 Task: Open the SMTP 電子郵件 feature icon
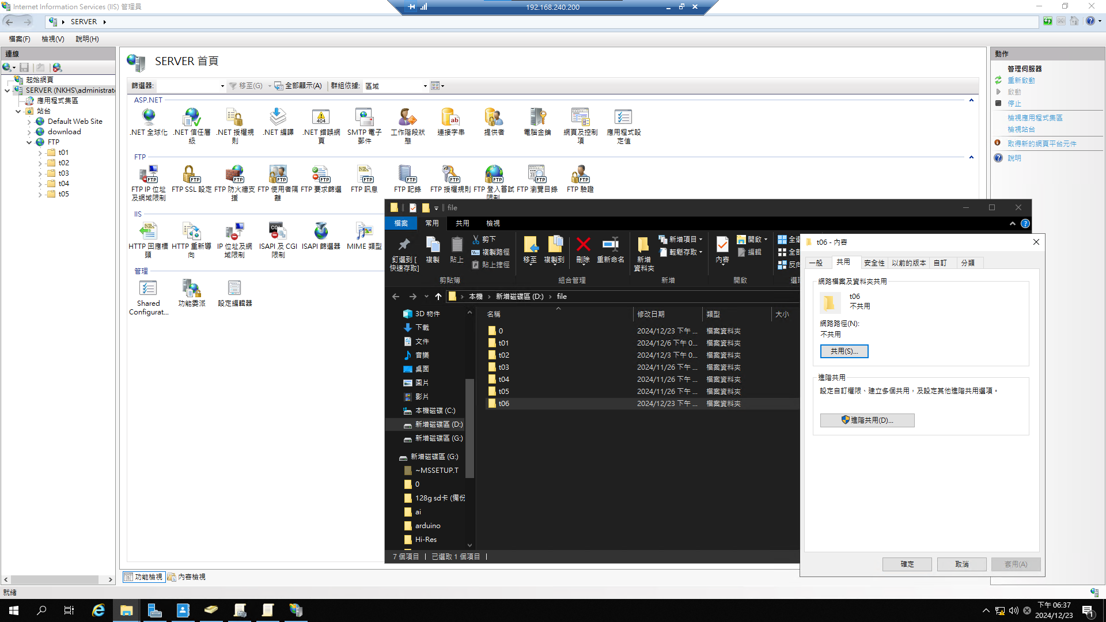(x=365, y=126)
